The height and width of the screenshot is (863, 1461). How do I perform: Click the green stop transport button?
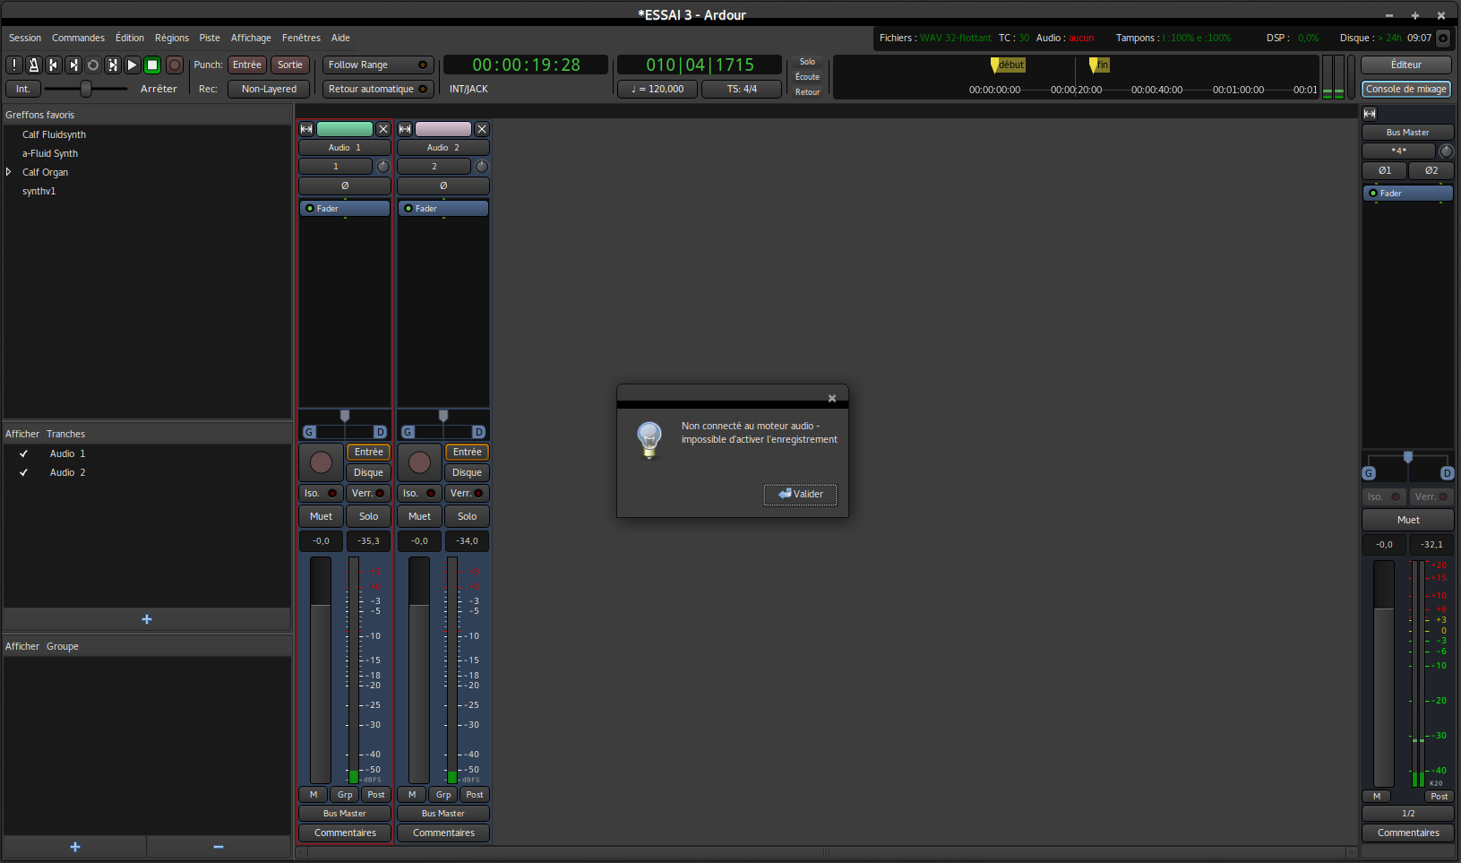click(x=152, y=65)
